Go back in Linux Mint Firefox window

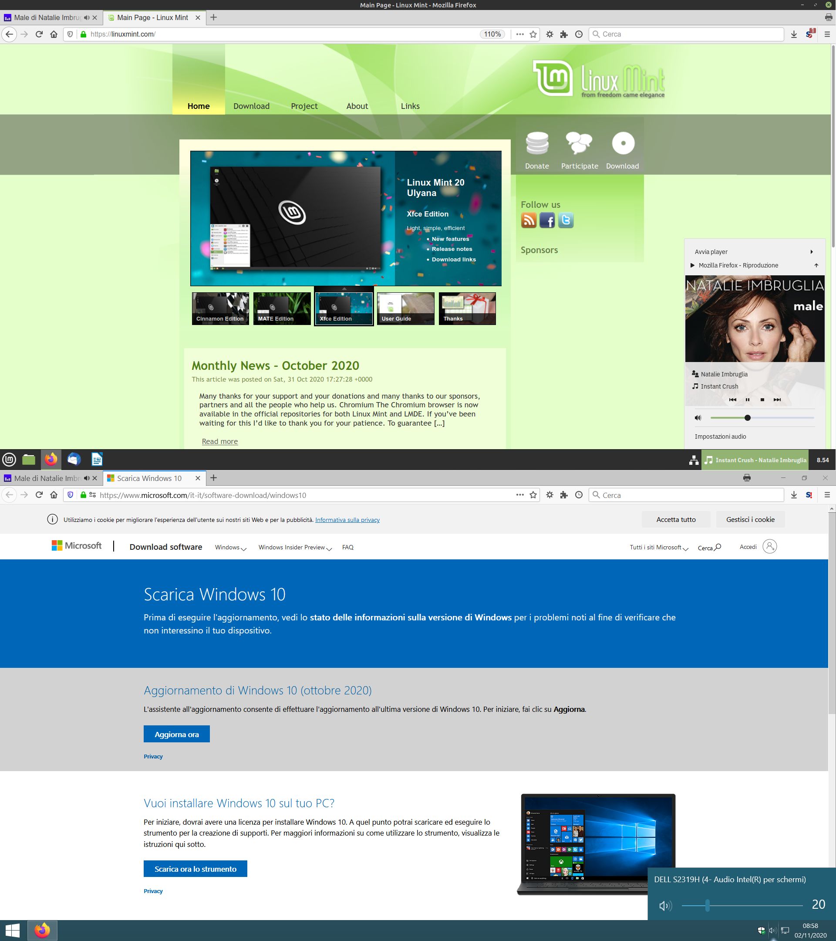point(9,34)
